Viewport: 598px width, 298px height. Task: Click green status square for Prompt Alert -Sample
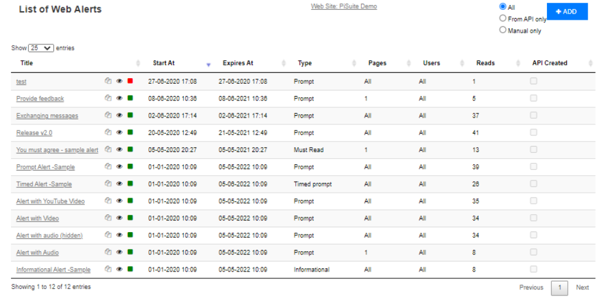click(130, 167)
